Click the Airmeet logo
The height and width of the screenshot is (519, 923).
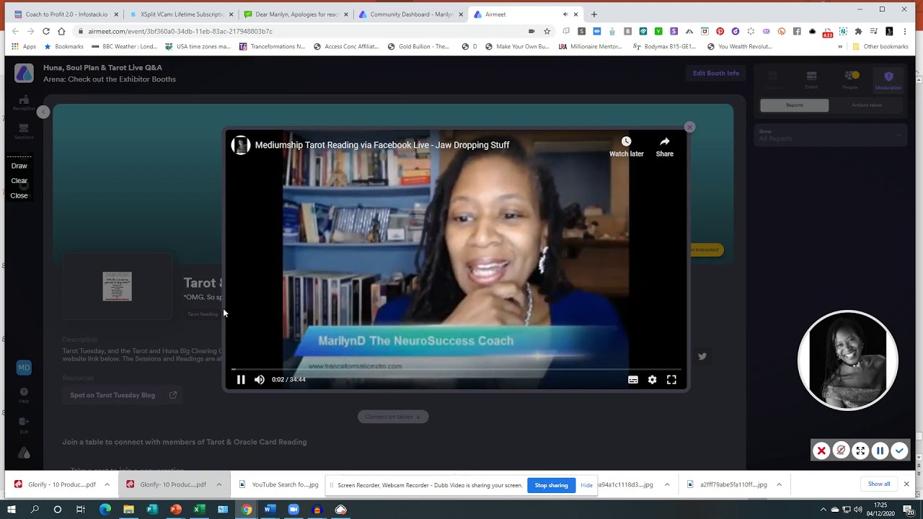tap(24, 73)
